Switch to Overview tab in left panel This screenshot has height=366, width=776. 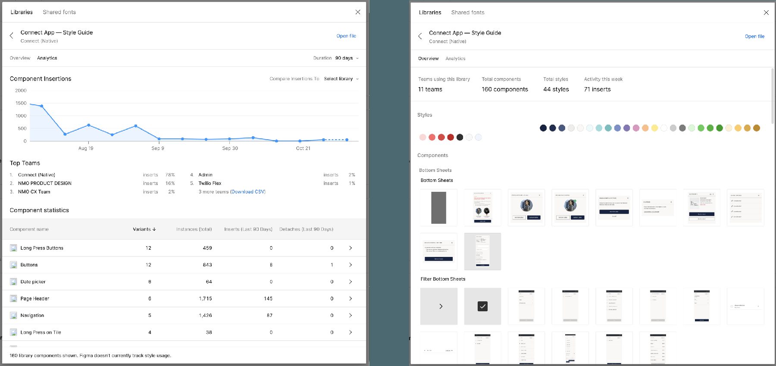(20, 58)
